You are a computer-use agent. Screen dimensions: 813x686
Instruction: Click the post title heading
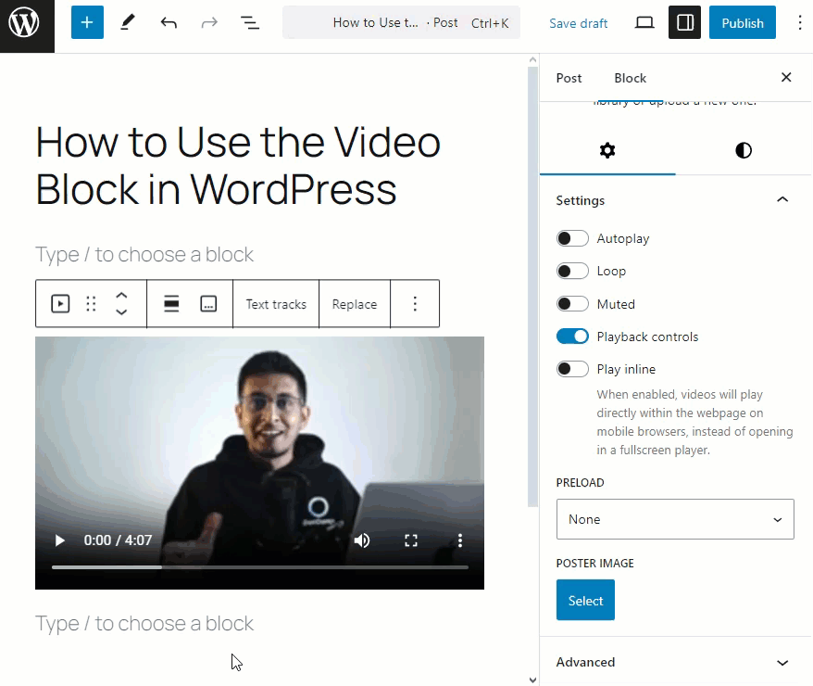pos(238,166)
